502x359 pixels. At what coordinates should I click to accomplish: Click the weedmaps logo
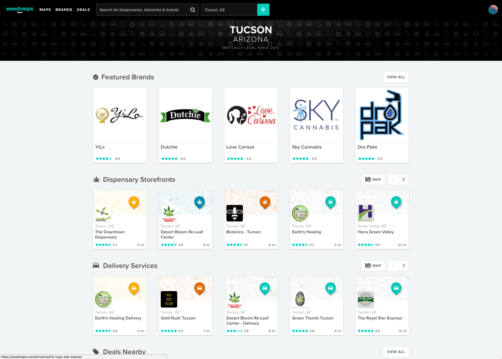click(20, 10)
